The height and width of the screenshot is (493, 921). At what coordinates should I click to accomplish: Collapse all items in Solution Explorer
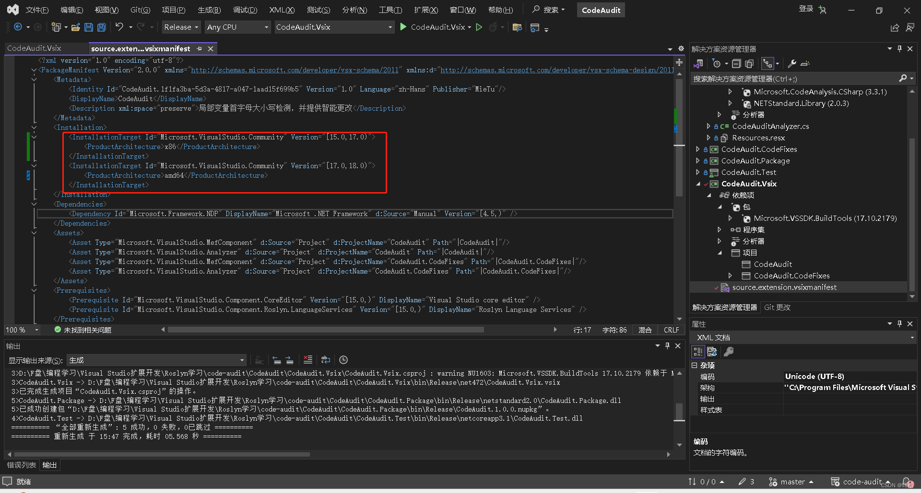(x=736, y=63)
